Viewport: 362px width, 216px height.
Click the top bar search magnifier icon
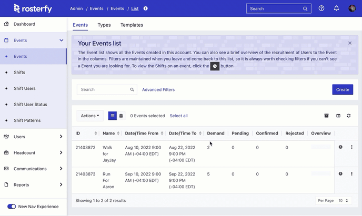[305, 9]
